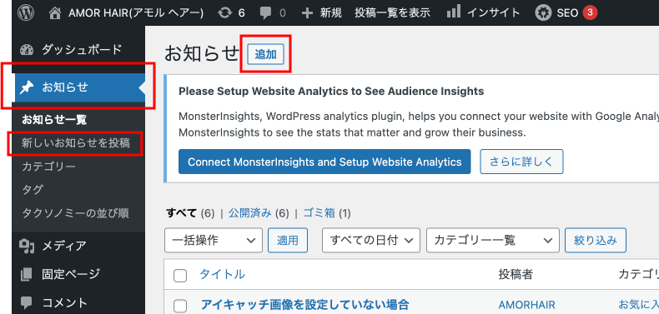Open the ダッシュボード gauge icon
659x314 pixels.
(x=27, y=50)
